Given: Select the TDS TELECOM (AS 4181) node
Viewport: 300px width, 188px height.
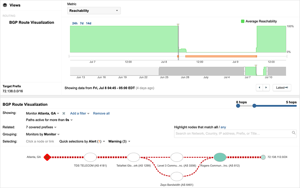Looking at the screenshot, I should click(x=90, y=157).
